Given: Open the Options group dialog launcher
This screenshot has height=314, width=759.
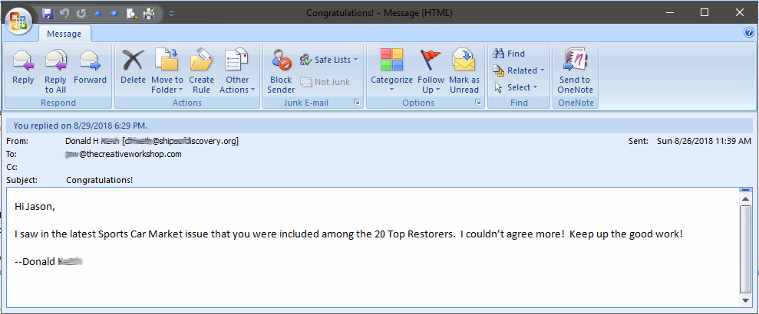Looking at the screenshot, I should coord(477,103).
